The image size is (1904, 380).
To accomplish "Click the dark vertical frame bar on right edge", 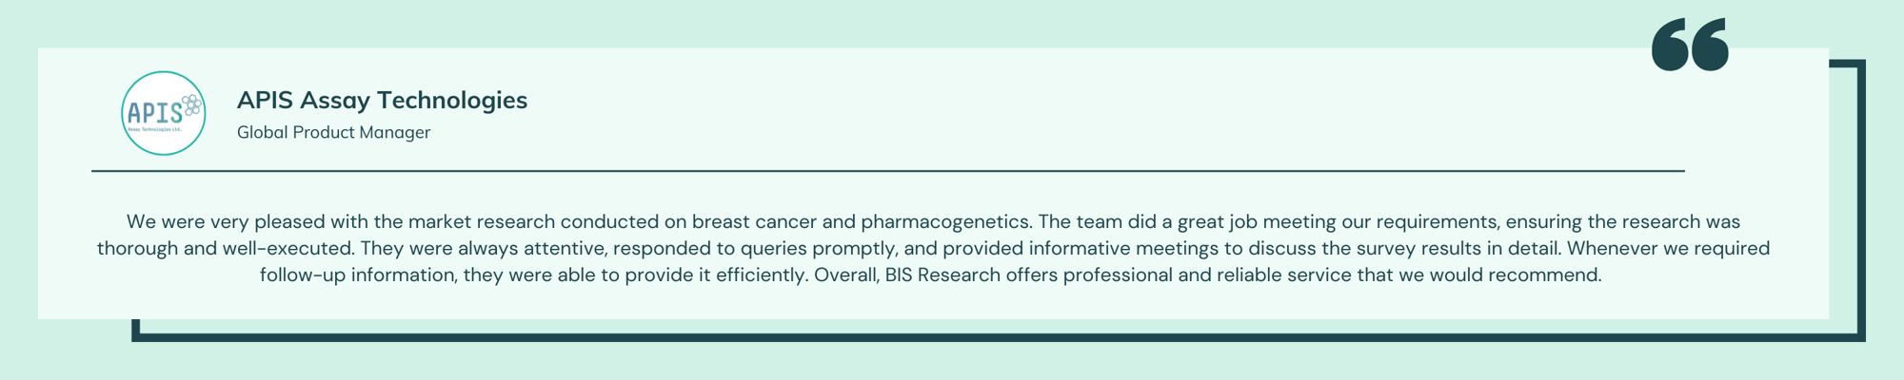I will click(x=1860, y=199).
